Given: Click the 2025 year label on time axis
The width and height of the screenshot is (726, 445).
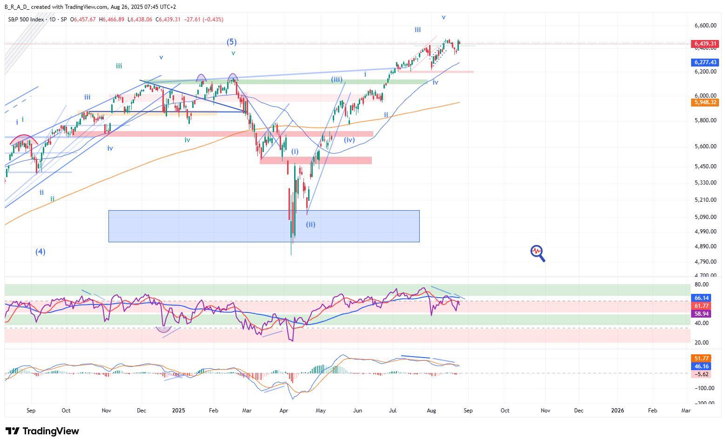Looking at the screenshot, I should tap(179, 410).
